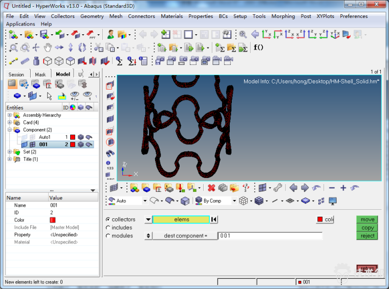Image resolution: width=389 pixels, height=289 pixels.
Task: Toggle visibility of the Auto1 component
Action: pos(24,137)
